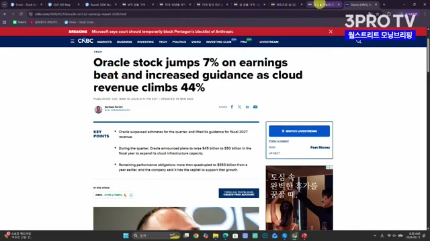This screenshot has height=241, width=430.
Task: Open Jordan Novet's author photo
Action: pyautogui.click(x=98, y=109)
